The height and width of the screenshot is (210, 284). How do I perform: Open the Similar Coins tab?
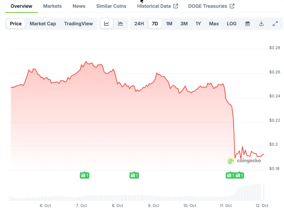pyautogui.click(x=111, y=6)
